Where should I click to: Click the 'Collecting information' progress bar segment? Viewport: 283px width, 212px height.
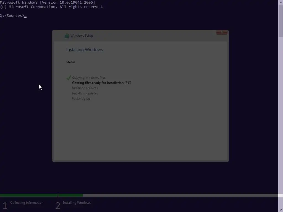coord(29,195)
